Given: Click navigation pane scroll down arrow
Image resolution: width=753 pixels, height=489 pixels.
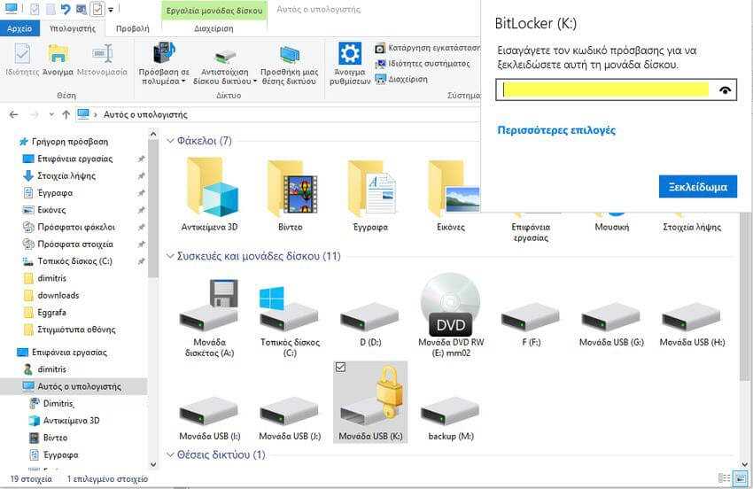Looking at the screenshot, I should point(153,464).
